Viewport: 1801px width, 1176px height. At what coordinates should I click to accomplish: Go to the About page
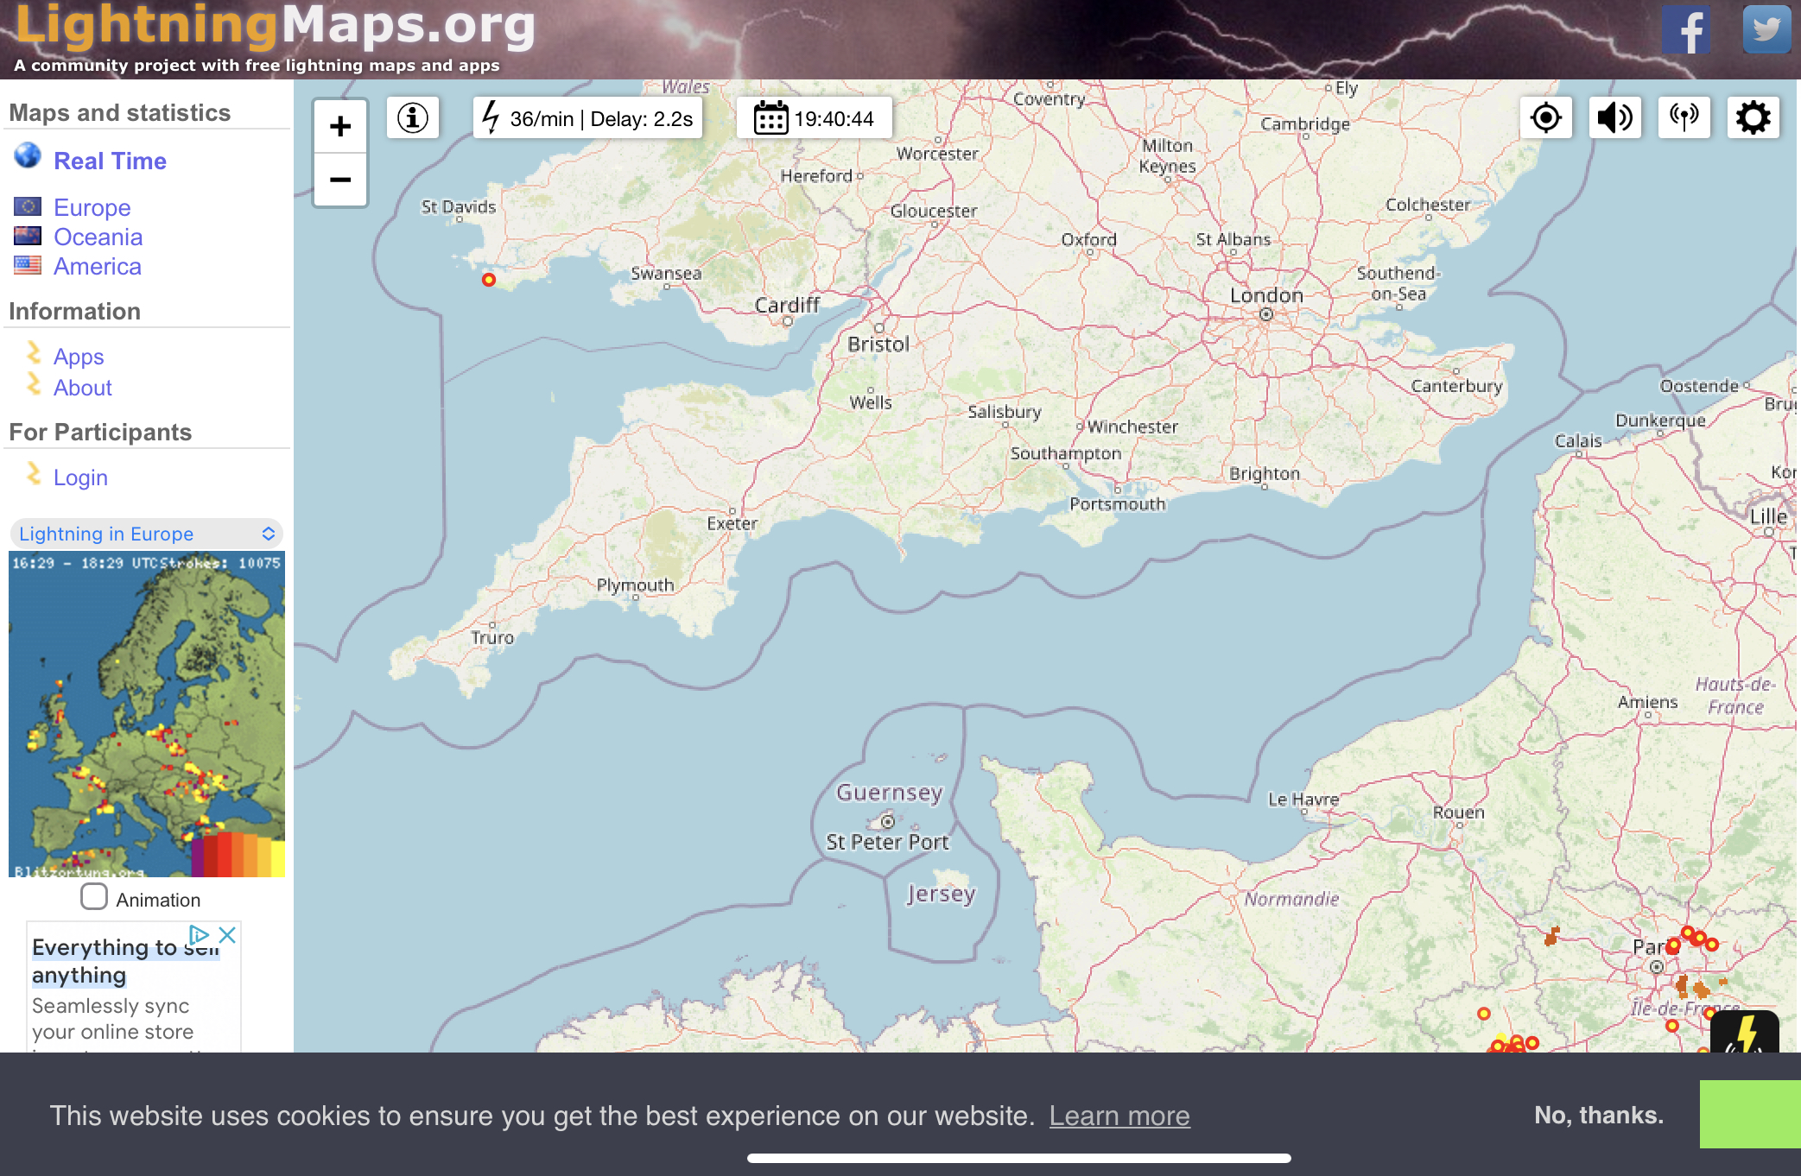(x=83, y=388)
